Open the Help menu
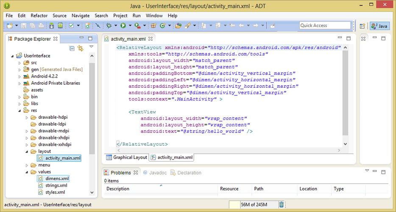The width and height of the screenshot is (396, 212). coord(173,15)
